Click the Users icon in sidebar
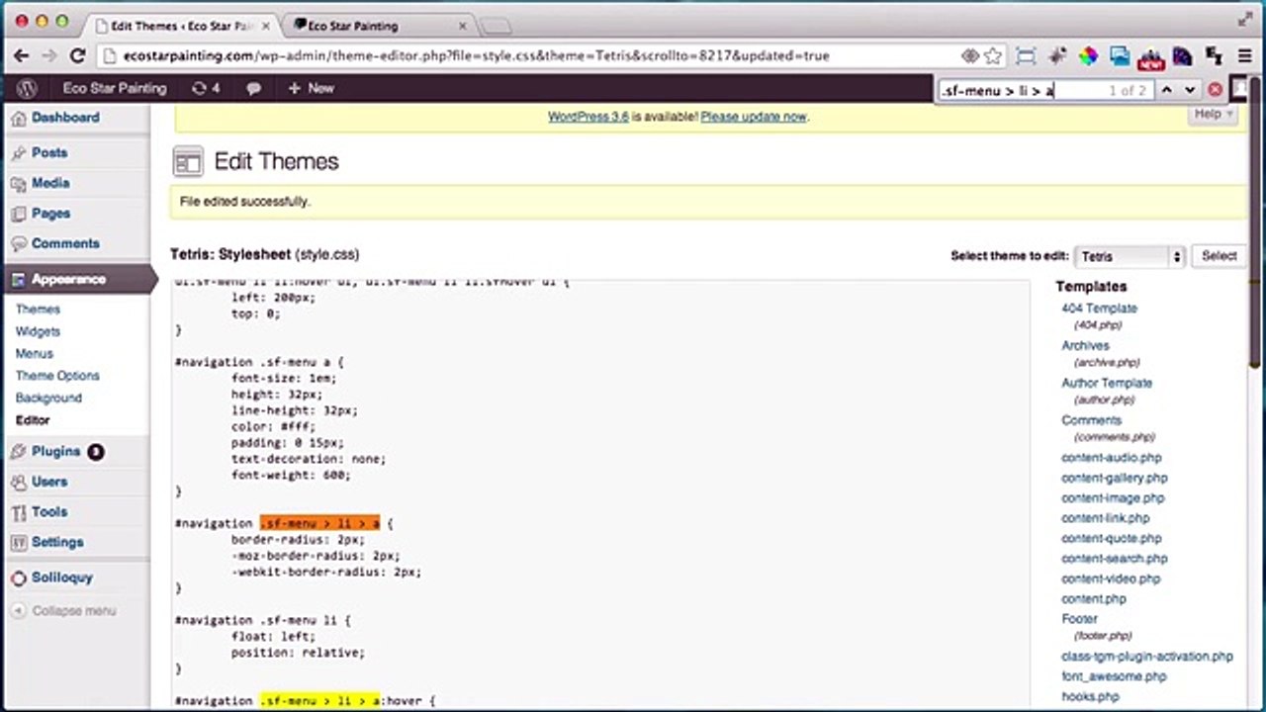1266x712 pixels. tap(19, 483)
